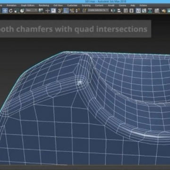Open the Create Selection Set dropdown

click(x=98, y=10)
